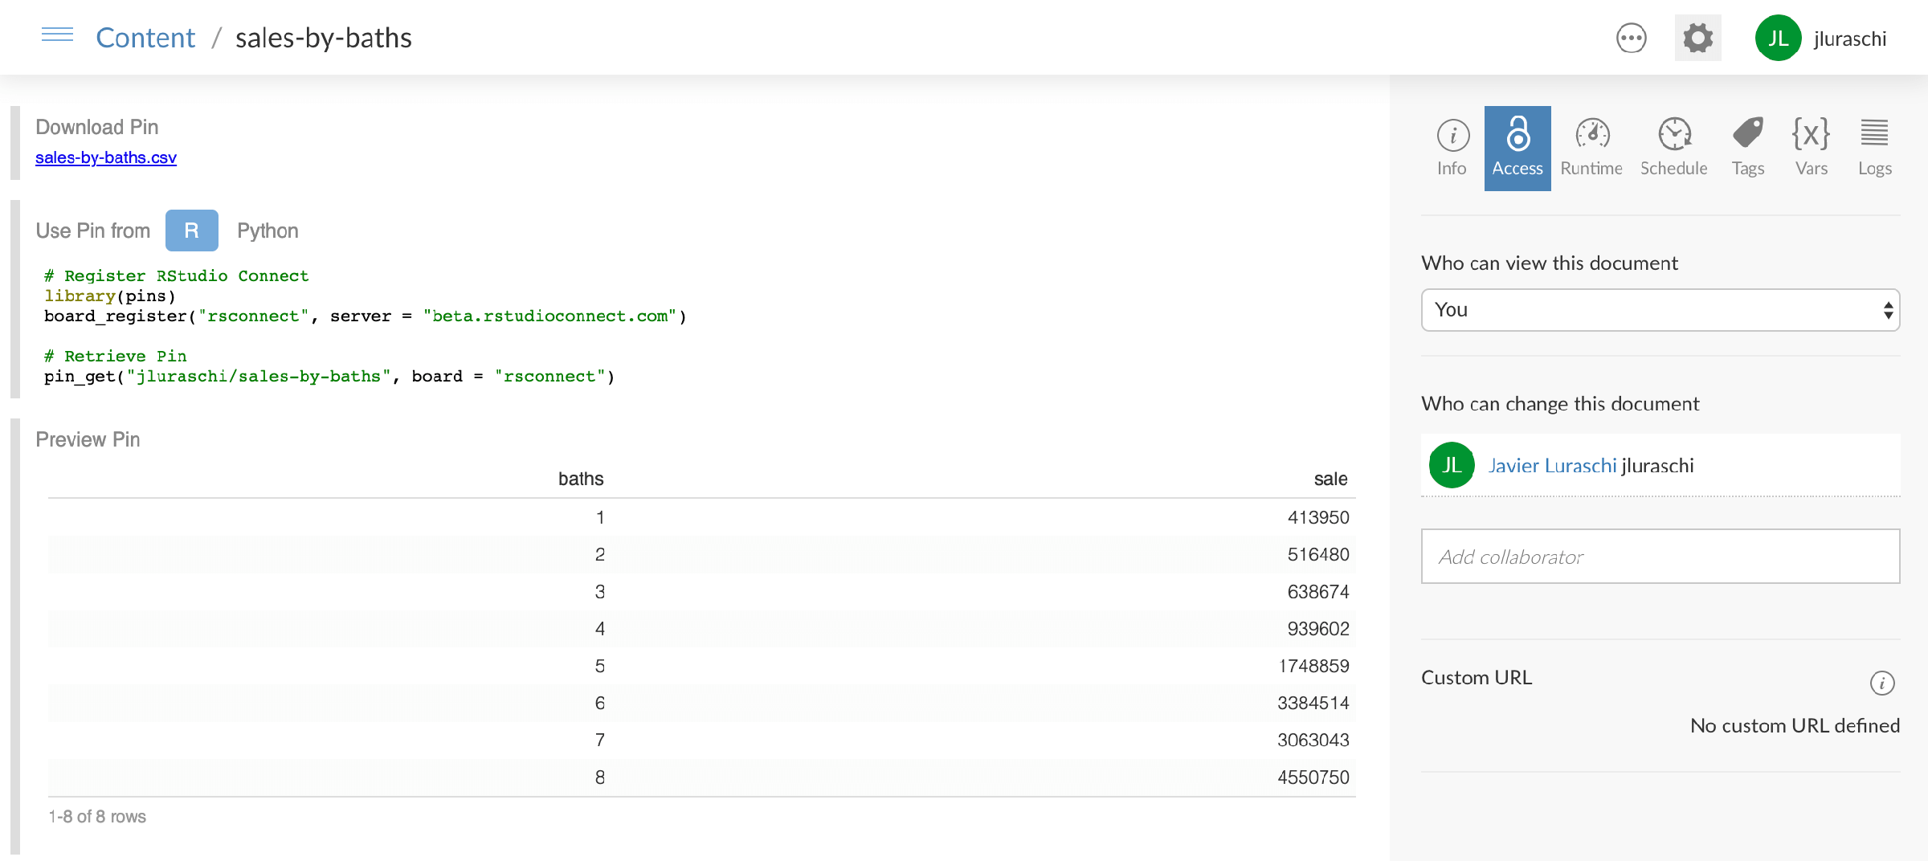The image size is (1928, 861).
Task: Open the Schedule panel
Action: click(1674, 147)
